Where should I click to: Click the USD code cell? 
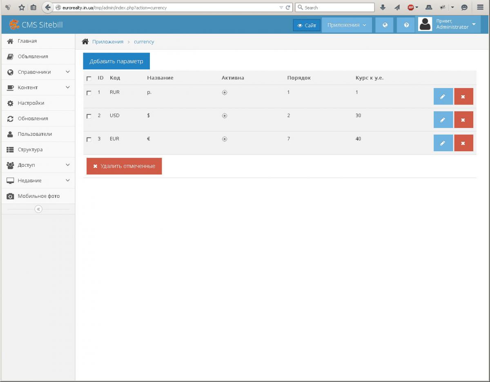[x=115, y=115]
